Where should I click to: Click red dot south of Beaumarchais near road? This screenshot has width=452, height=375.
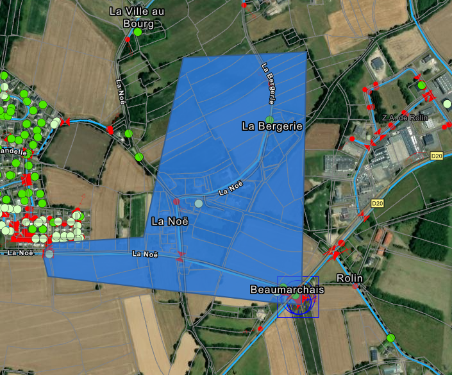[260, 329]
